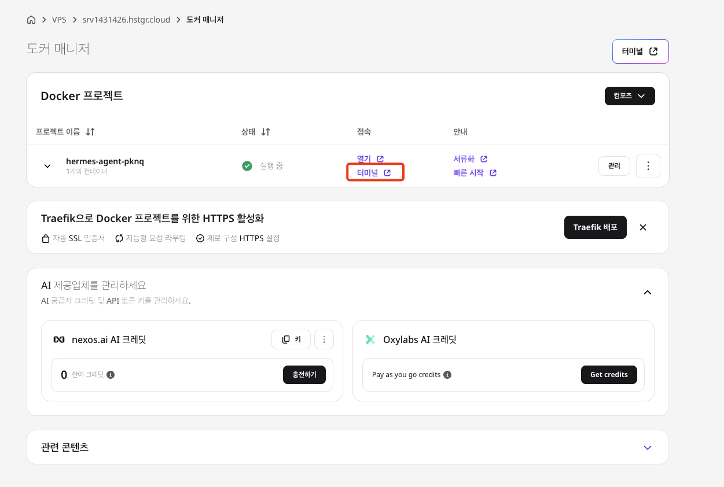Click the 관리 button
The width and height of the screenshot is (724, 487).
coord(614,166)
